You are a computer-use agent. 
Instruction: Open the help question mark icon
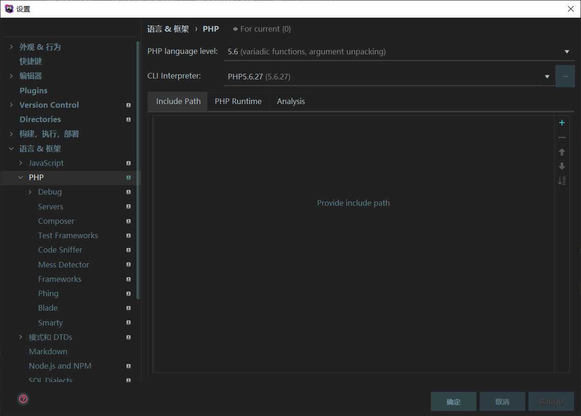click(x=23, y=399)
